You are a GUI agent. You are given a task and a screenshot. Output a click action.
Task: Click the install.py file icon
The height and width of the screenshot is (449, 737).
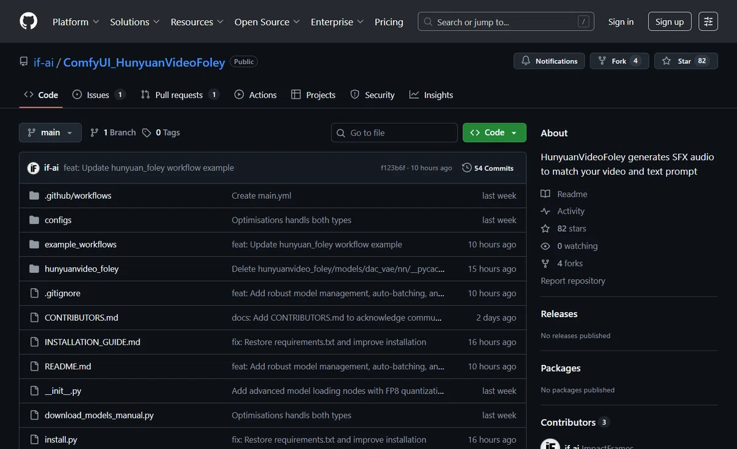click(34, 440)
